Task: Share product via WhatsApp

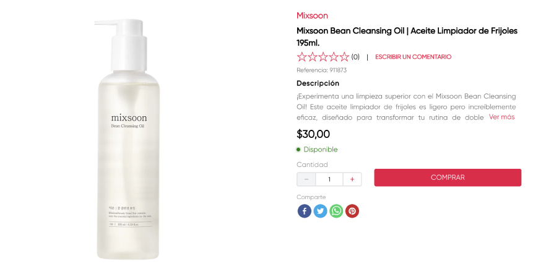Action: (x=336, y=211)
